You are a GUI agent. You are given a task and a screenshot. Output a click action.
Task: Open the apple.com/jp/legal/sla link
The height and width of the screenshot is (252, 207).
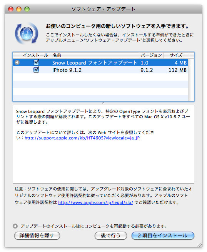tap(95, 202)
